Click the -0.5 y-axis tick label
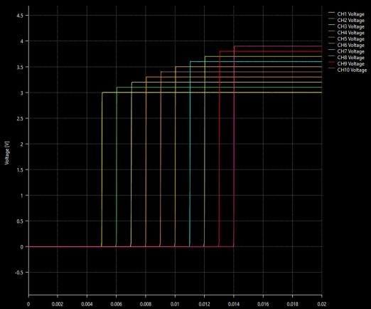 [19, 273]
